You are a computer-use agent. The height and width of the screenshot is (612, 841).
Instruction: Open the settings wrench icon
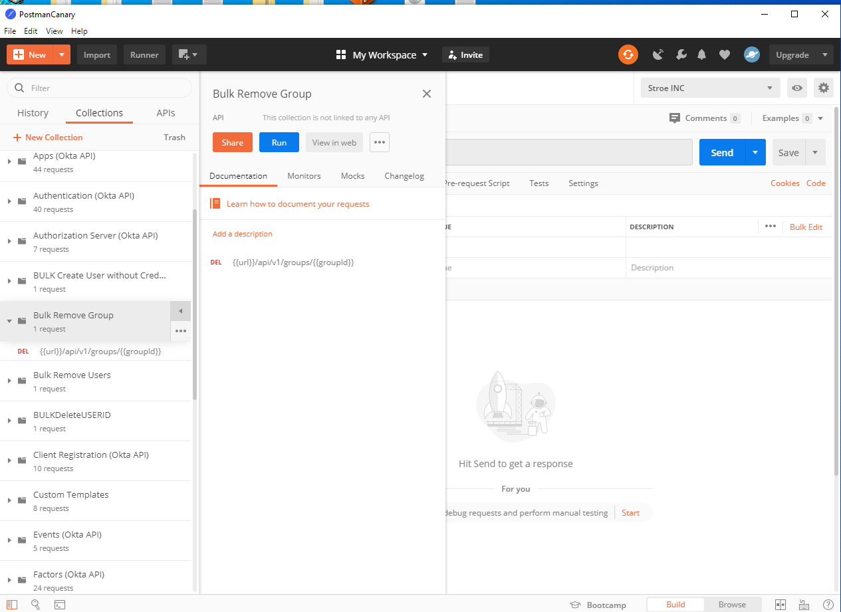(x=681, y=55)
